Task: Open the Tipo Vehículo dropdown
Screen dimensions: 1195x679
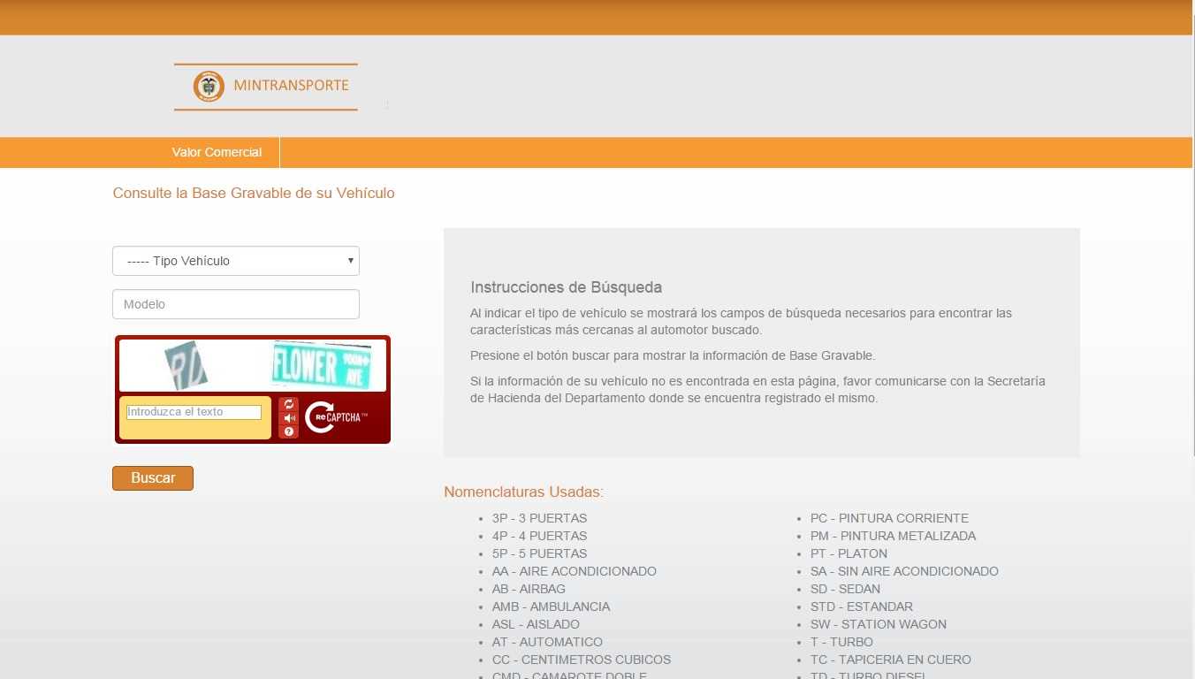Action: 235,261
